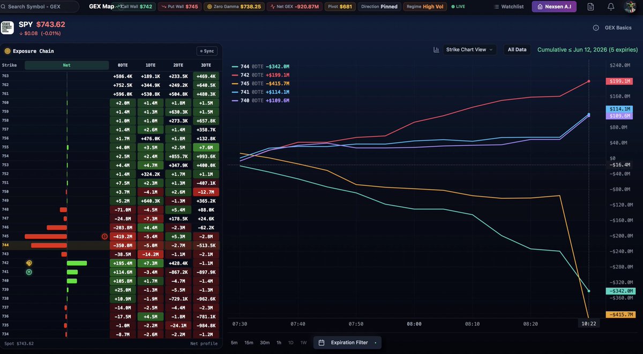643x354 pixels.
Task: Select the 3DTE column header
Action: click(x=206, y=65)
